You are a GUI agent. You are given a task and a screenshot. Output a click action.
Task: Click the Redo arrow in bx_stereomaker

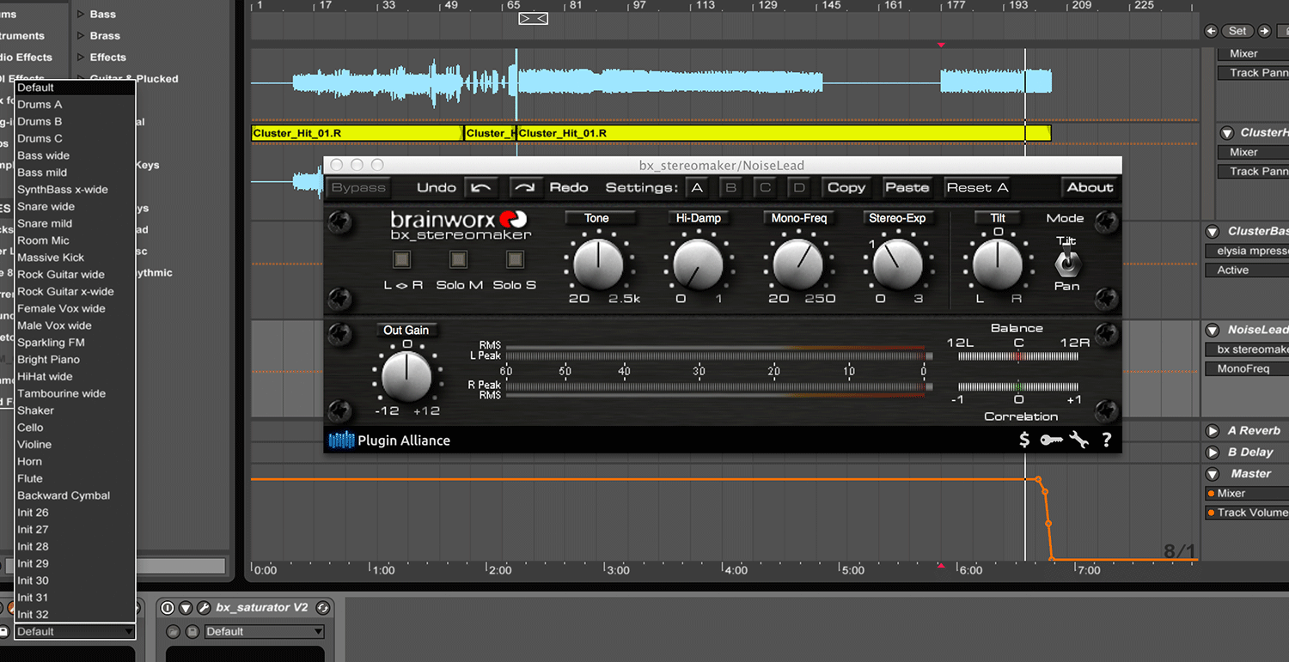point(526,187)
